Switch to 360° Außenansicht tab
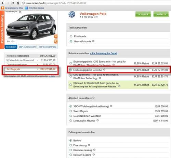This screenshot has width=171, height=158. [27, 47]
